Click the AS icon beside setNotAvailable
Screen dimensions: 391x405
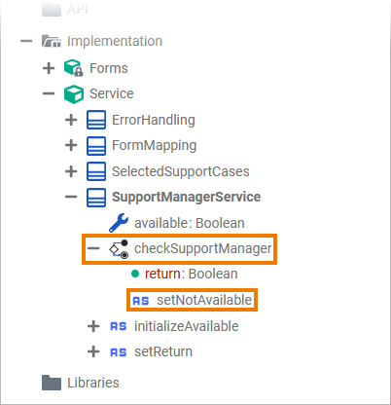pyautogui.click(x=141, y=301)
